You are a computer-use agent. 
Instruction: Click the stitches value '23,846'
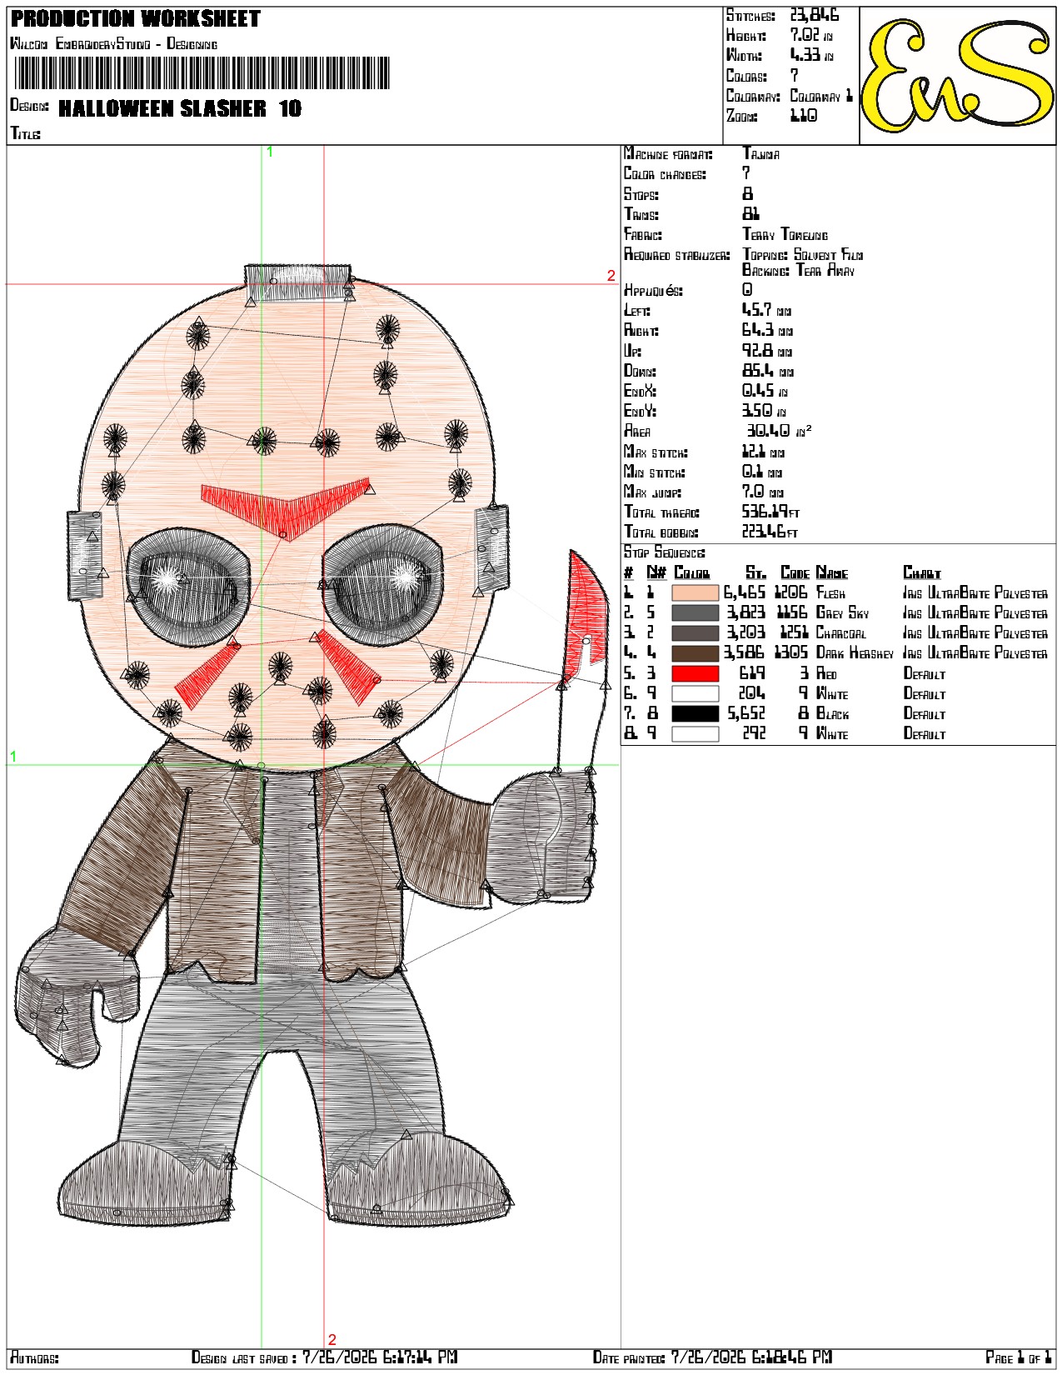point(815,15)
